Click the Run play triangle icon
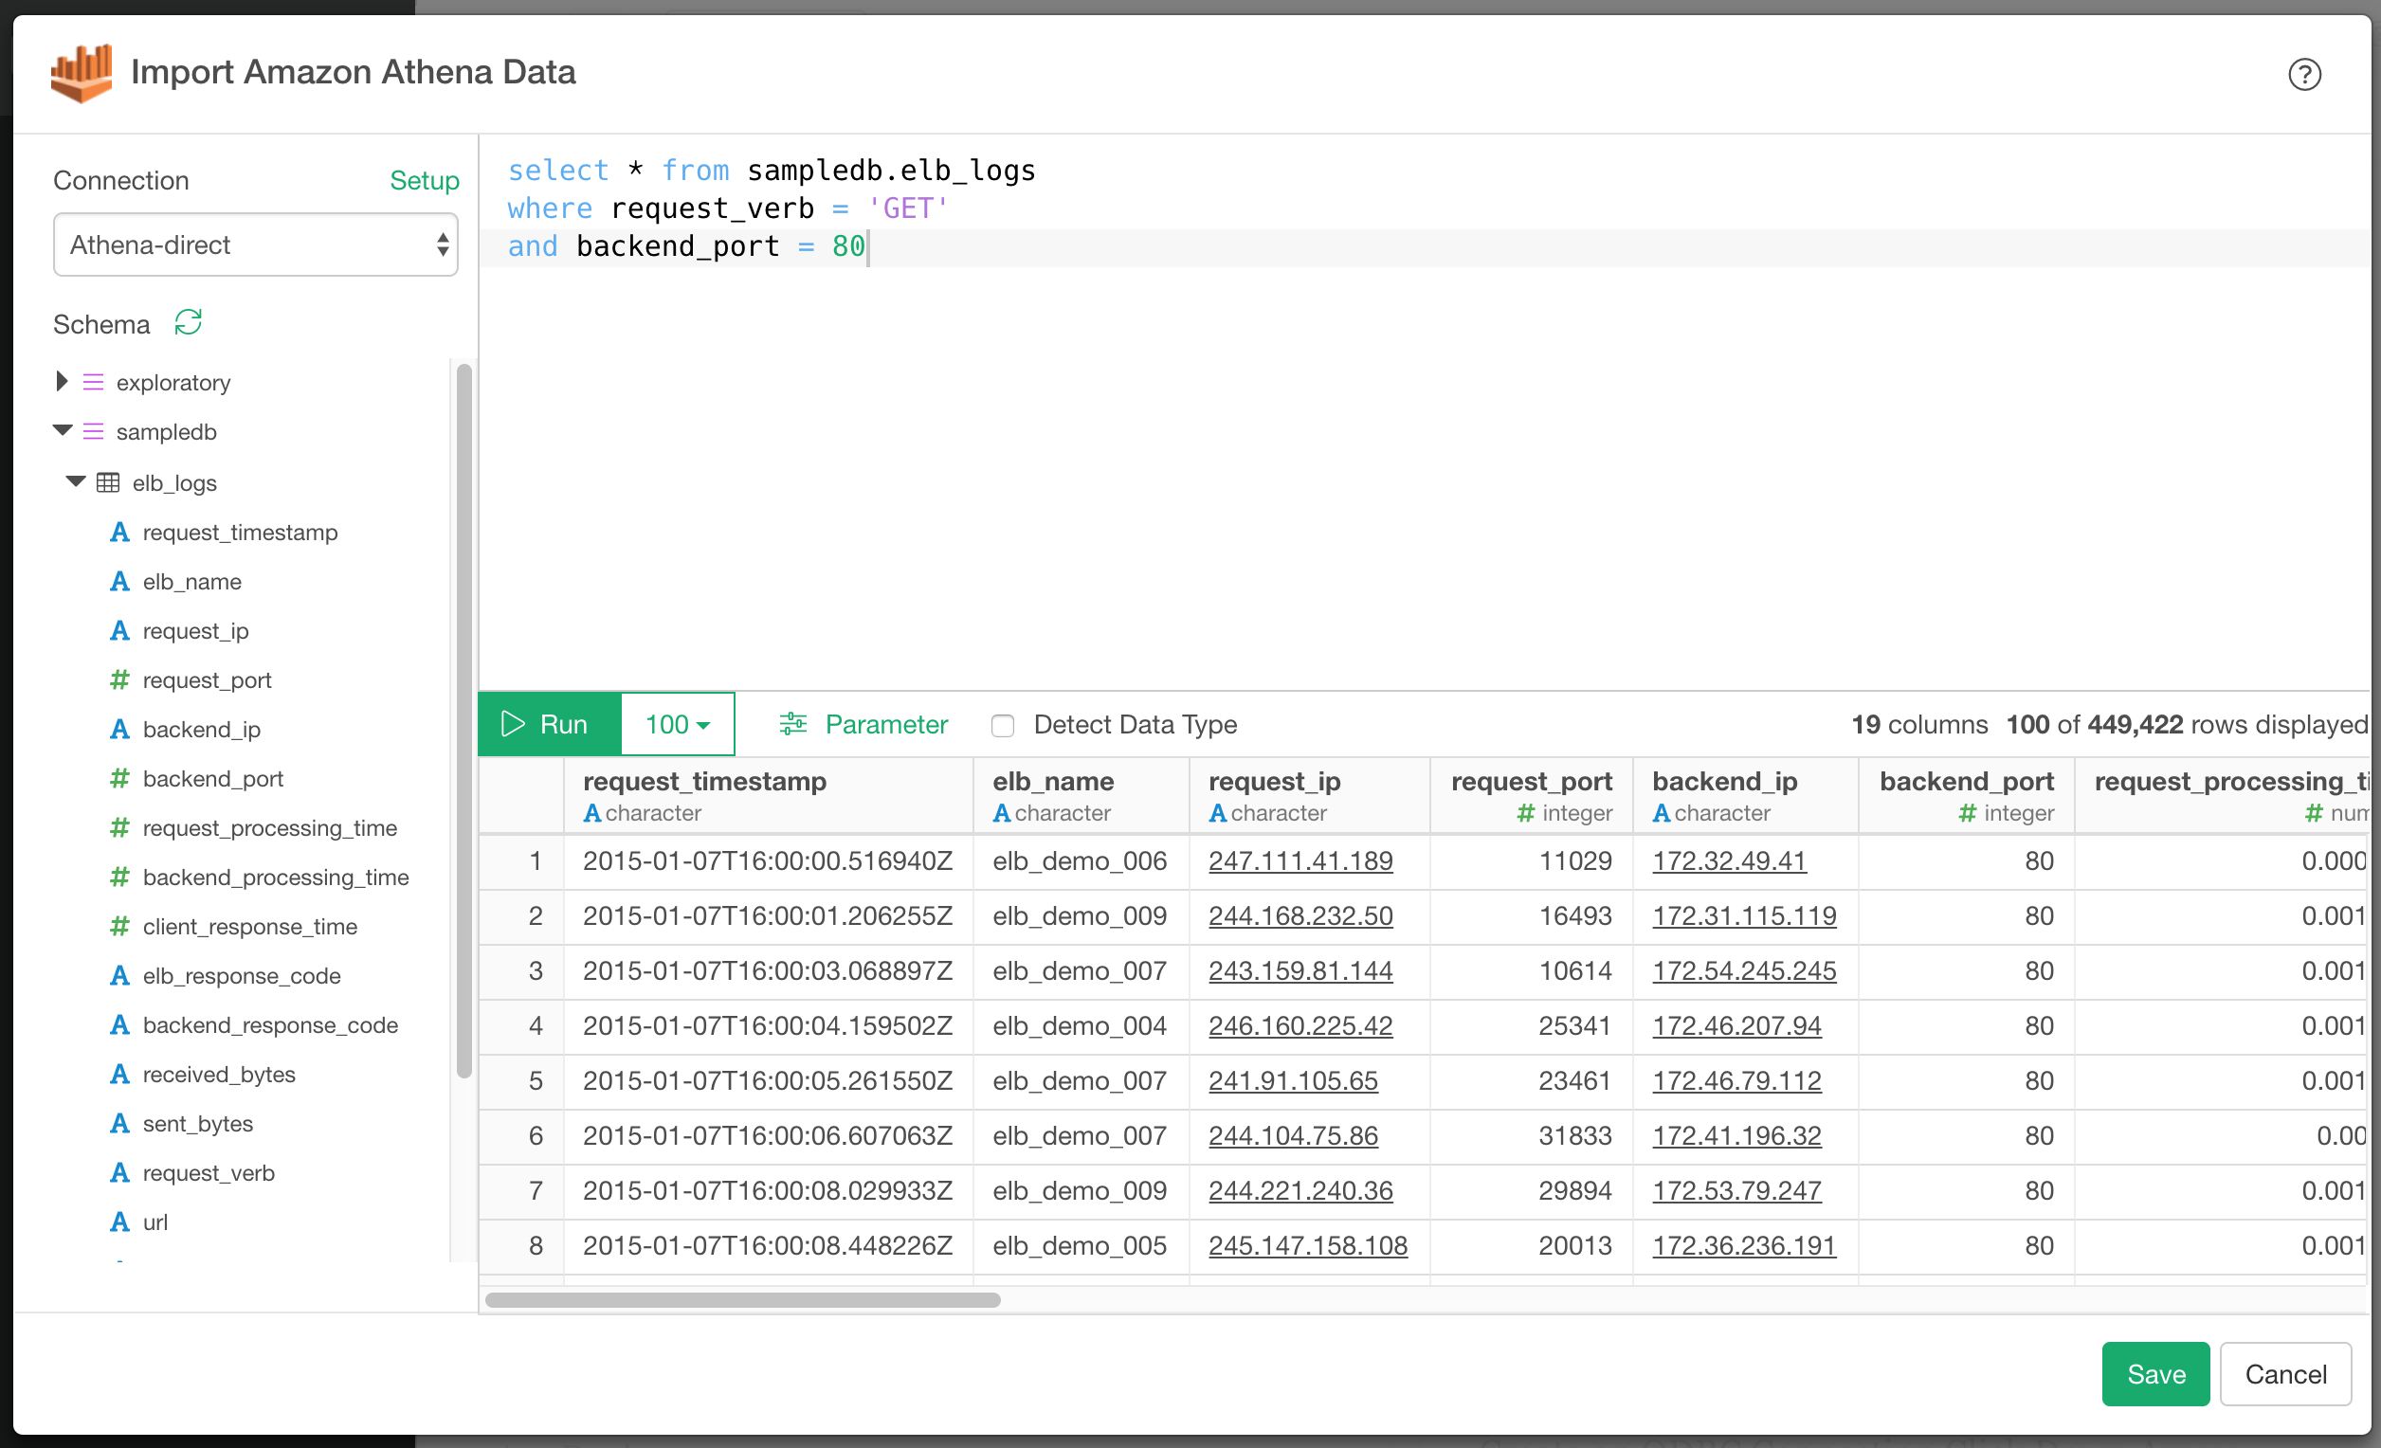This screenshot has width=2381, height=1448. click(513, 723)
